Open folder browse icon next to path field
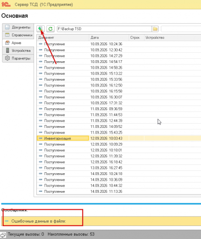 coord(155,29)
